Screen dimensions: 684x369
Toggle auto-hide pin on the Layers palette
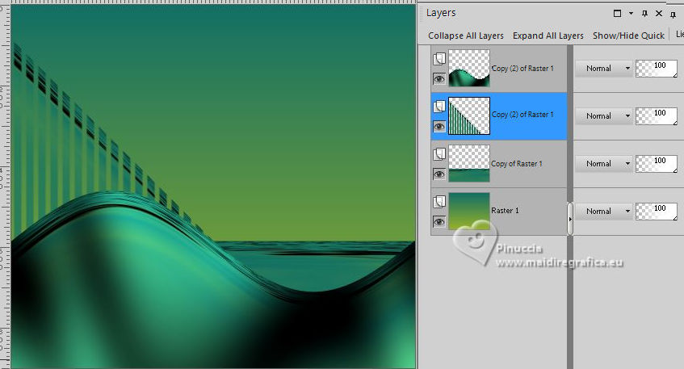pyautogui.click(x=644, y=14)
